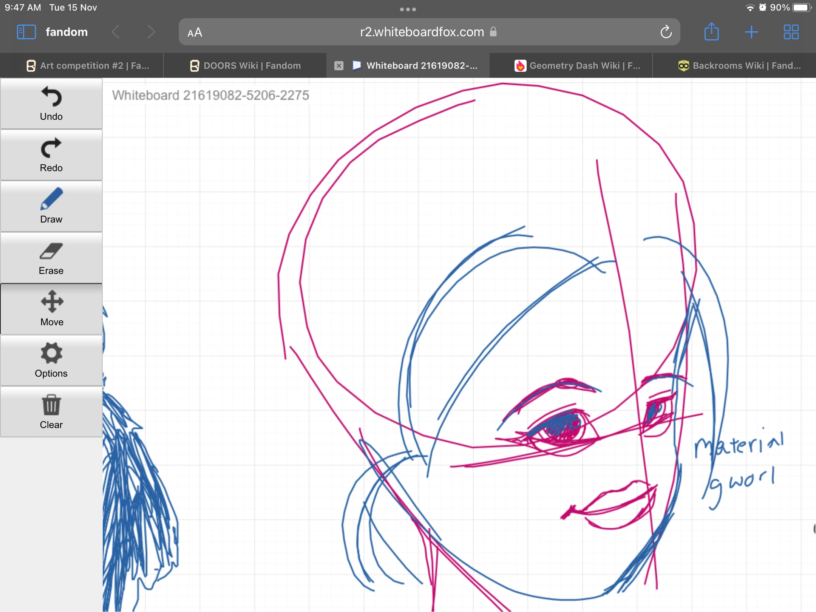Toggle the Safari sidebar icon
This screenshot has width=816, height=612.
coord(26,32)
